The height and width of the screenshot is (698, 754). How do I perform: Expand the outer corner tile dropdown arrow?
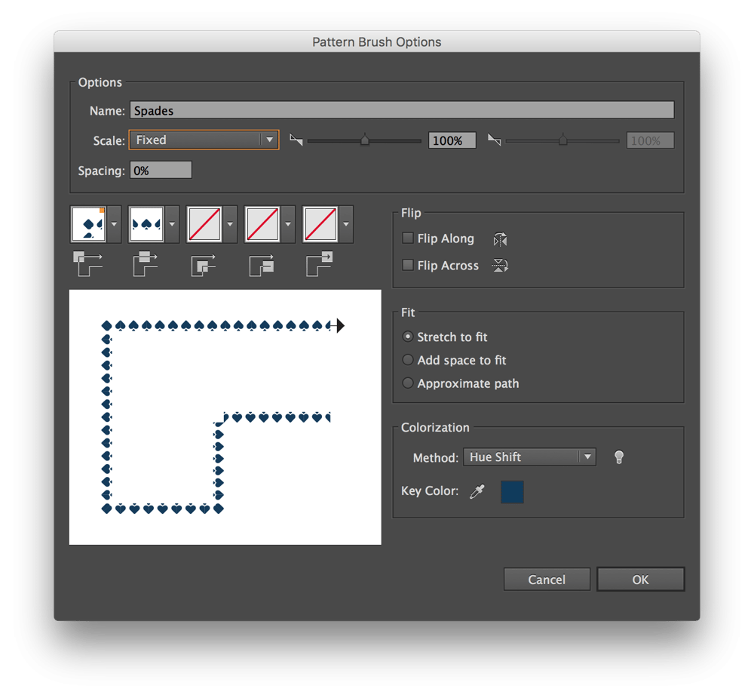click(x=114, y=224)
